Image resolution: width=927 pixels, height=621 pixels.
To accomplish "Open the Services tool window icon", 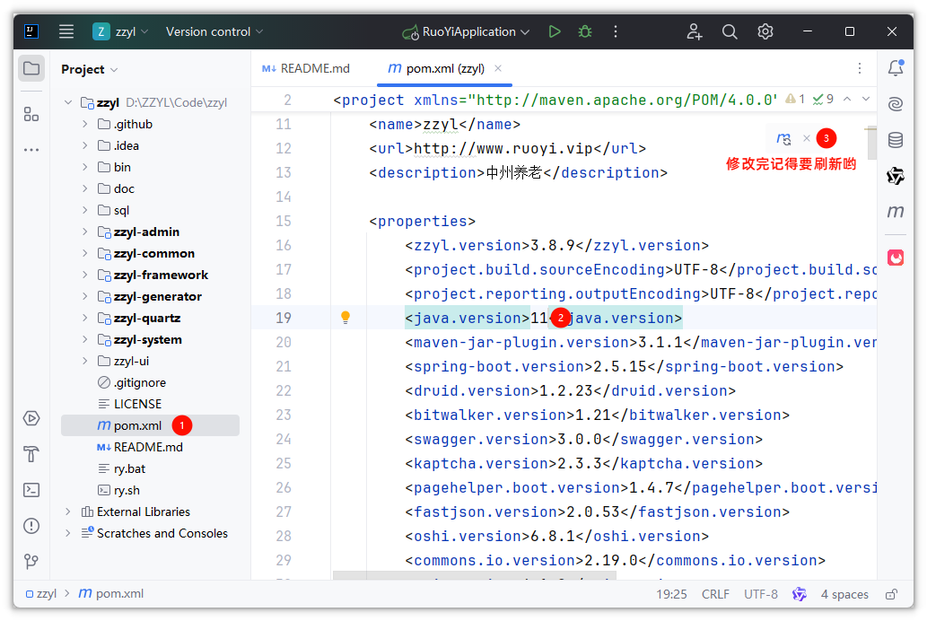I will [x=31, y=418].
